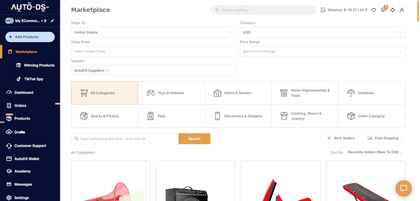Click the Toys & Hobbies gamepad icon

coord(150,93)
